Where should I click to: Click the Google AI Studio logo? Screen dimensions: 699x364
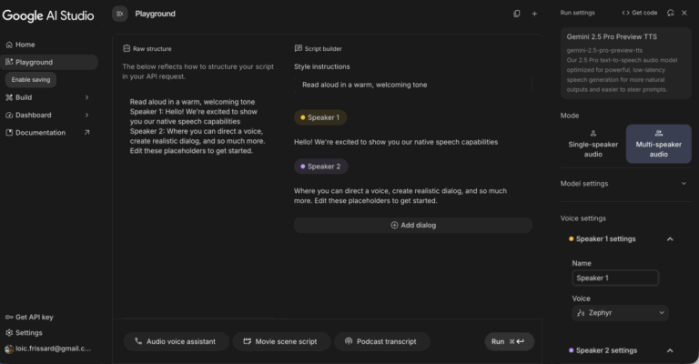tap(48, 15)
